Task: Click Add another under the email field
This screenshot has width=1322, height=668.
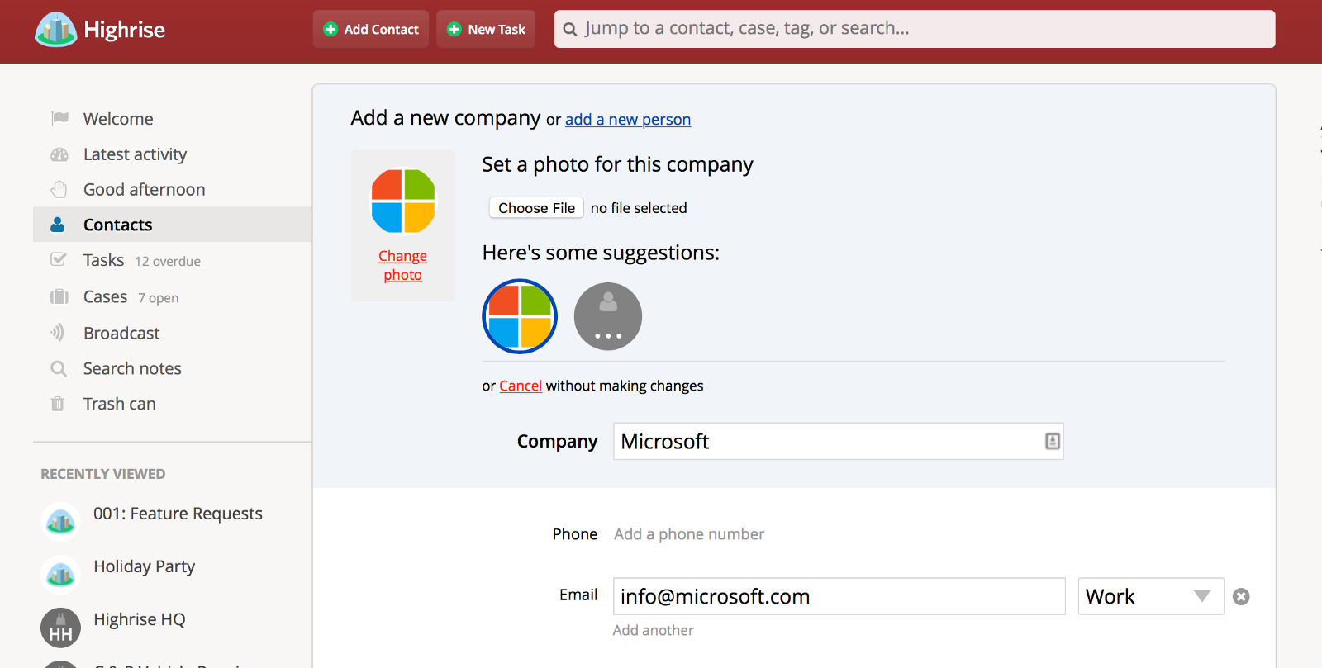Action: [653, 630]
